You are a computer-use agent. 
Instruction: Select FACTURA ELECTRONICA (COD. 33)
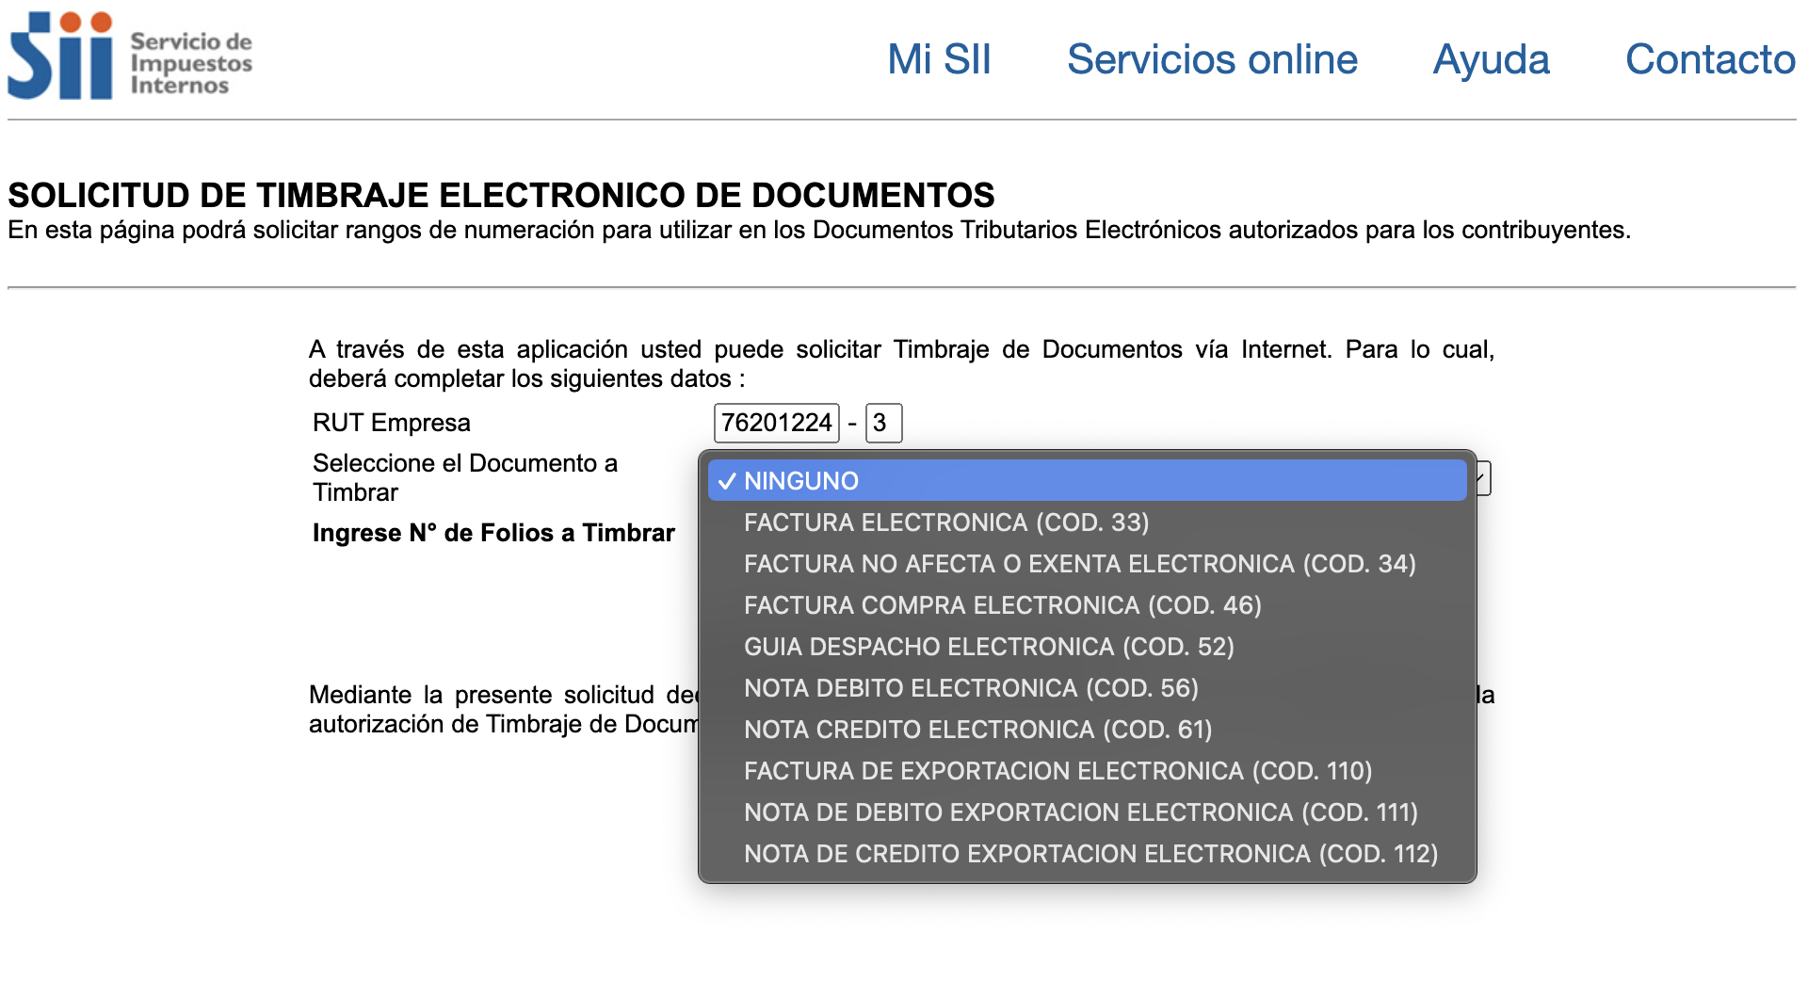point(1088,522)
